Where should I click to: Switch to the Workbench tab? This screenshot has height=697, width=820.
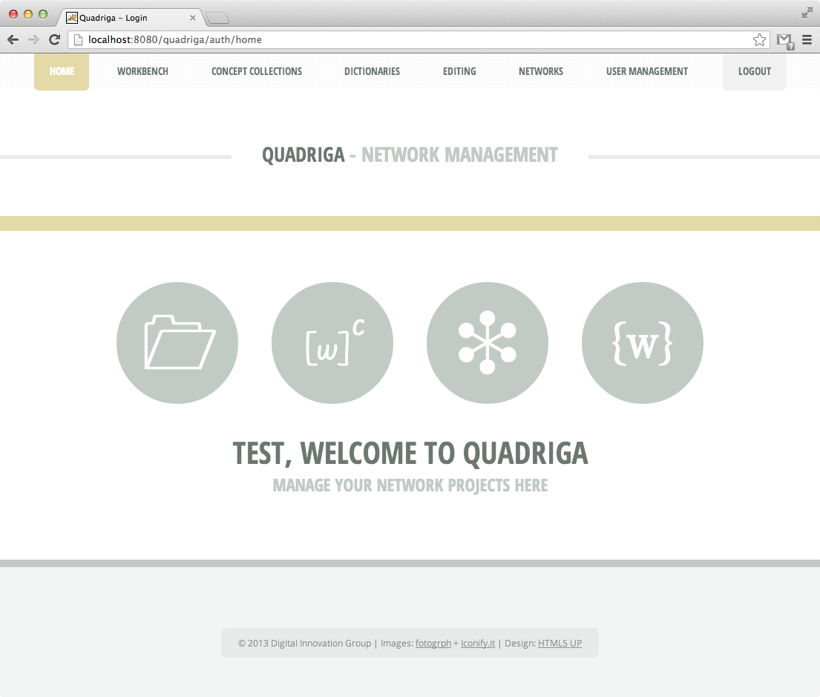tap(142, 71)
